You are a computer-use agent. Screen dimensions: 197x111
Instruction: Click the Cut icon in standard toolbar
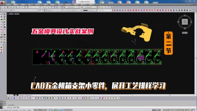20,7
